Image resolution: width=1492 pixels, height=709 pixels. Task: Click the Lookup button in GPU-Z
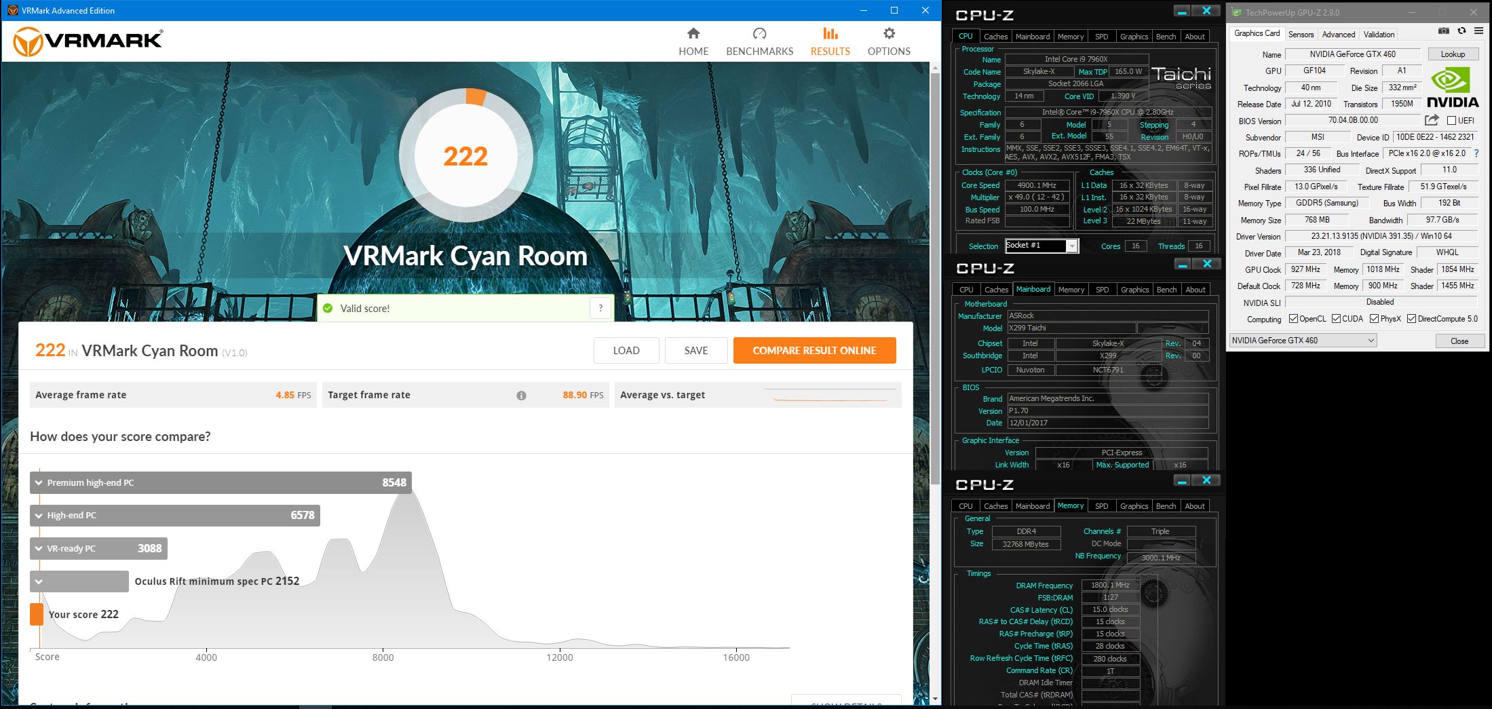[x=1453, y=54]
